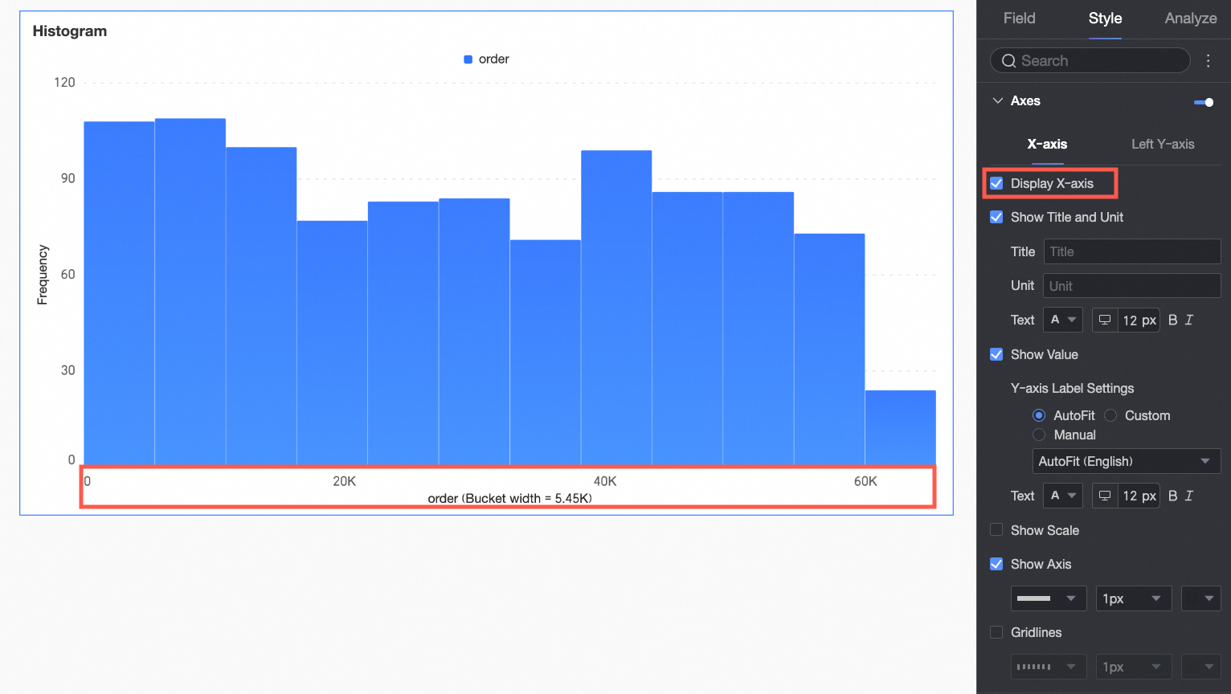Screen dimensions: 1231x694
Task: Toggle italic for title text
Action: tap(1189, 320)
